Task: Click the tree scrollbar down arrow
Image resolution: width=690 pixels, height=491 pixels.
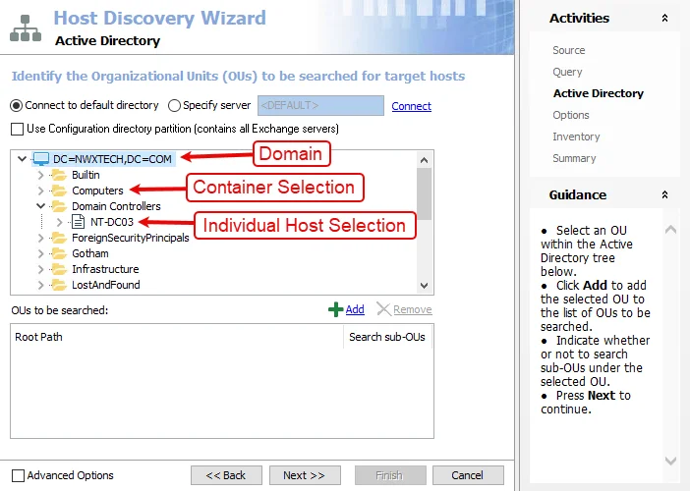Action: coord(425,286)
